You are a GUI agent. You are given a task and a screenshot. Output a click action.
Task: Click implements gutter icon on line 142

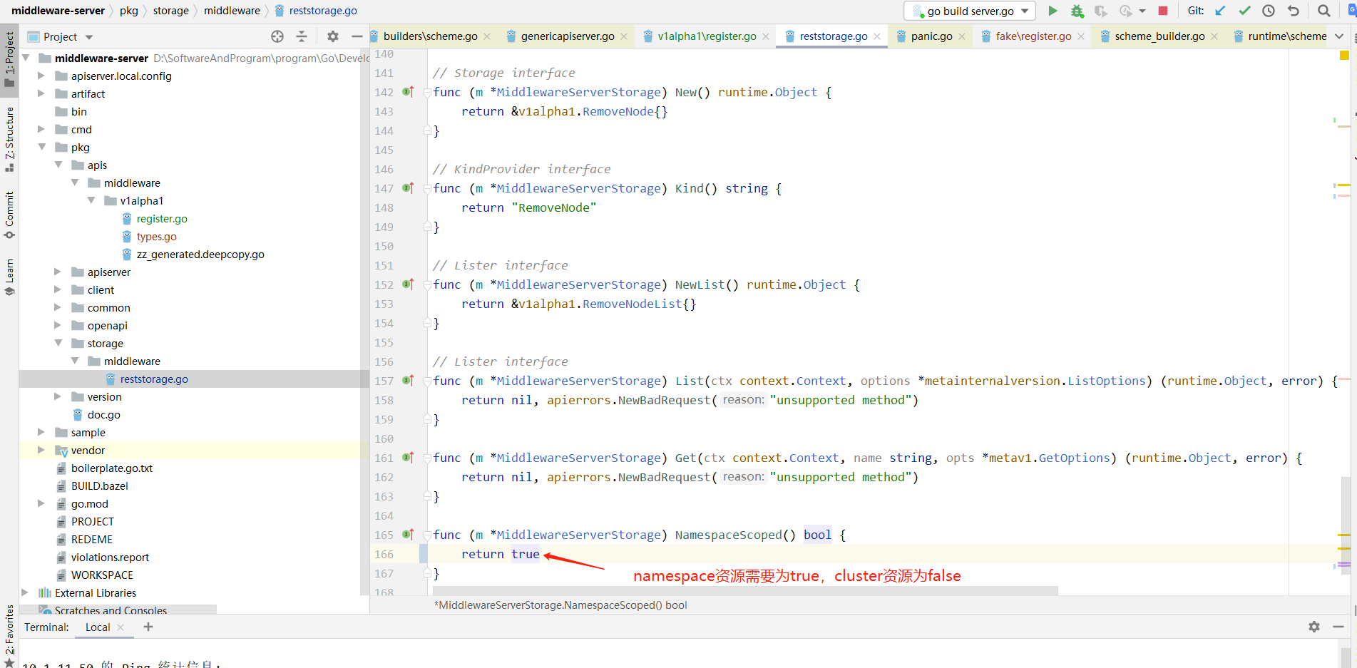[408, 92]
